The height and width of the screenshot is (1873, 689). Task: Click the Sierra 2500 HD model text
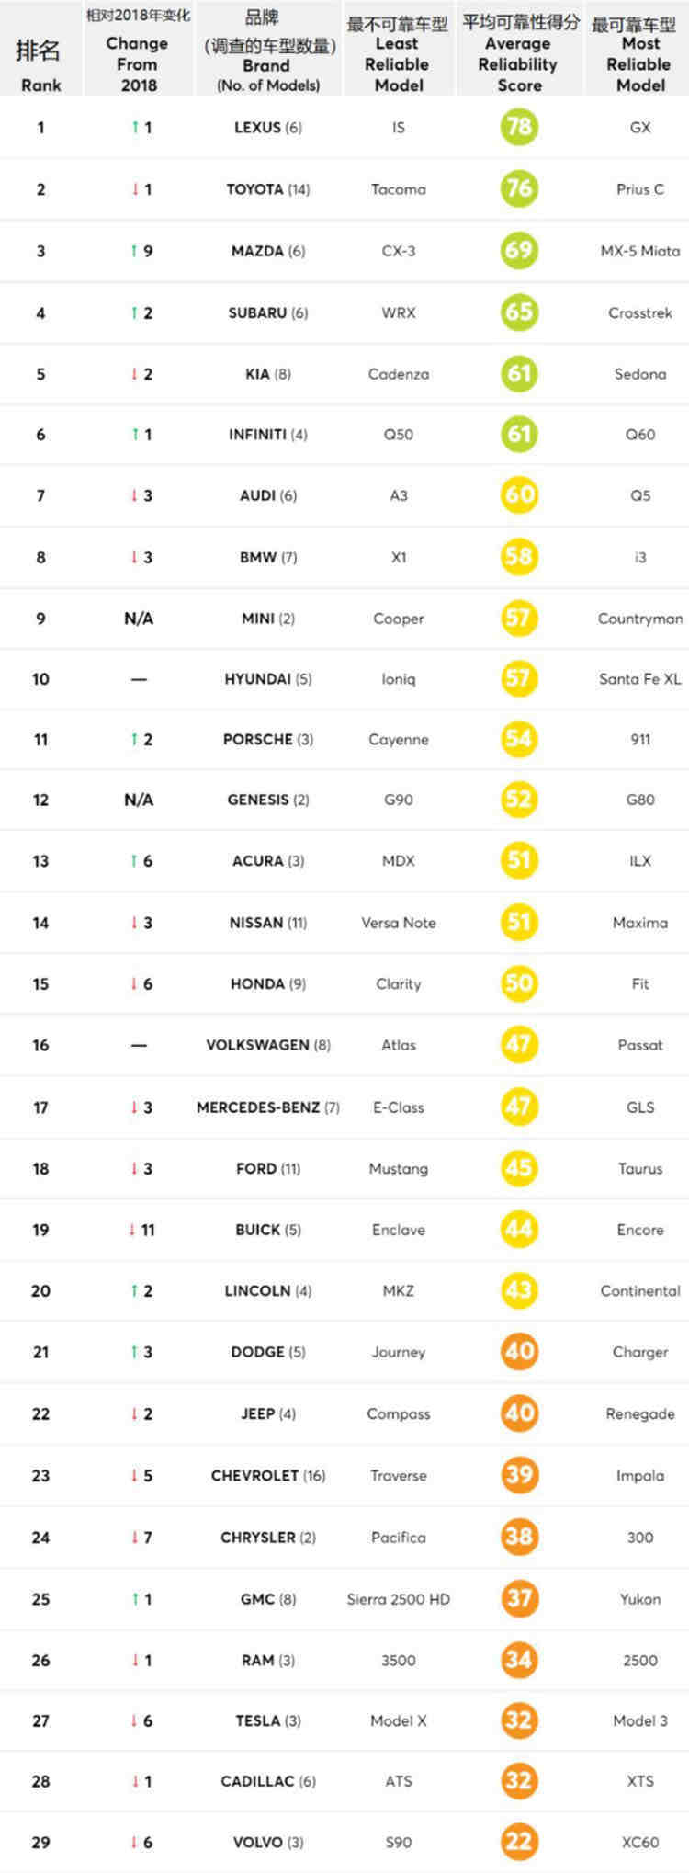point(399,1599)
